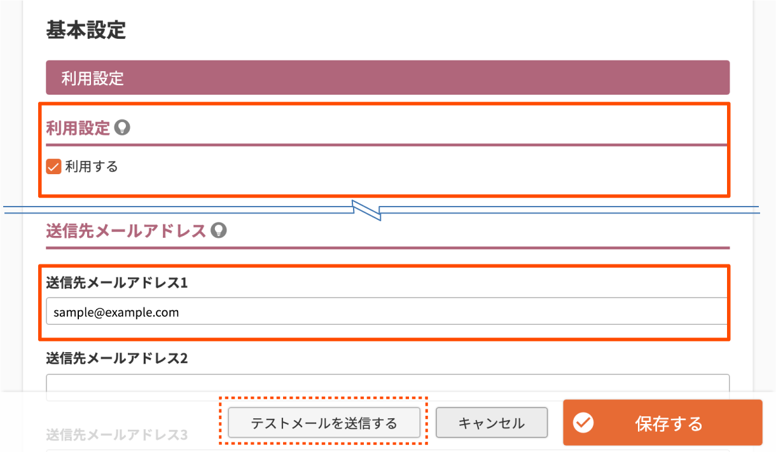The image size is (776, 452).
Task: Click the 基本設定 page heading
Action: [86, 31]
